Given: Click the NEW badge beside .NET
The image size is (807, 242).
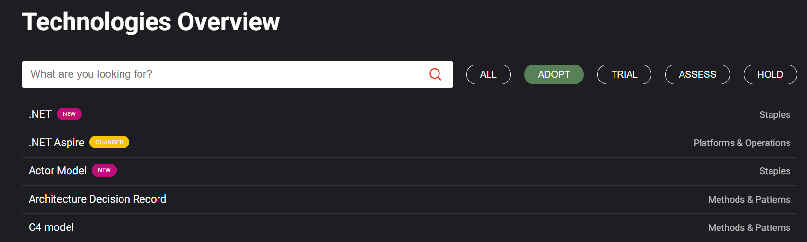Looking at the screenshot, I should coord(69,114).
